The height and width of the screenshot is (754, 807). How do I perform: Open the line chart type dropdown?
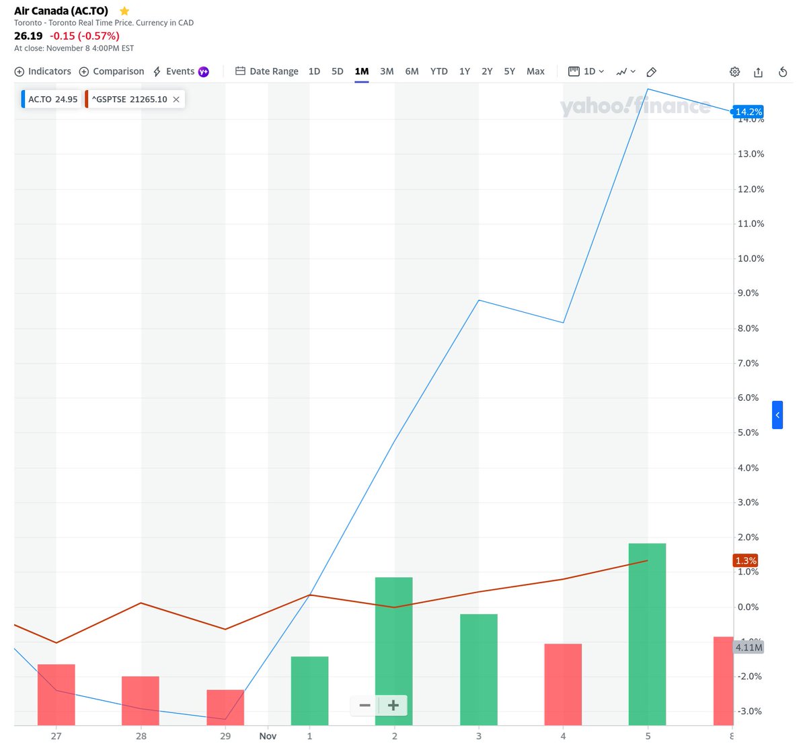tap(626, 71)
